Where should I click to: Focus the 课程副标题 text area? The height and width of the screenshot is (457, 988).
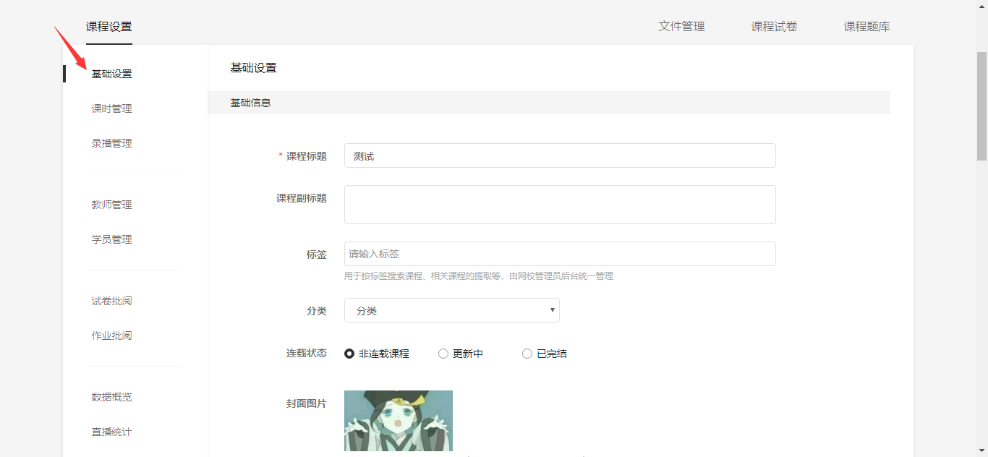[559, 205]
